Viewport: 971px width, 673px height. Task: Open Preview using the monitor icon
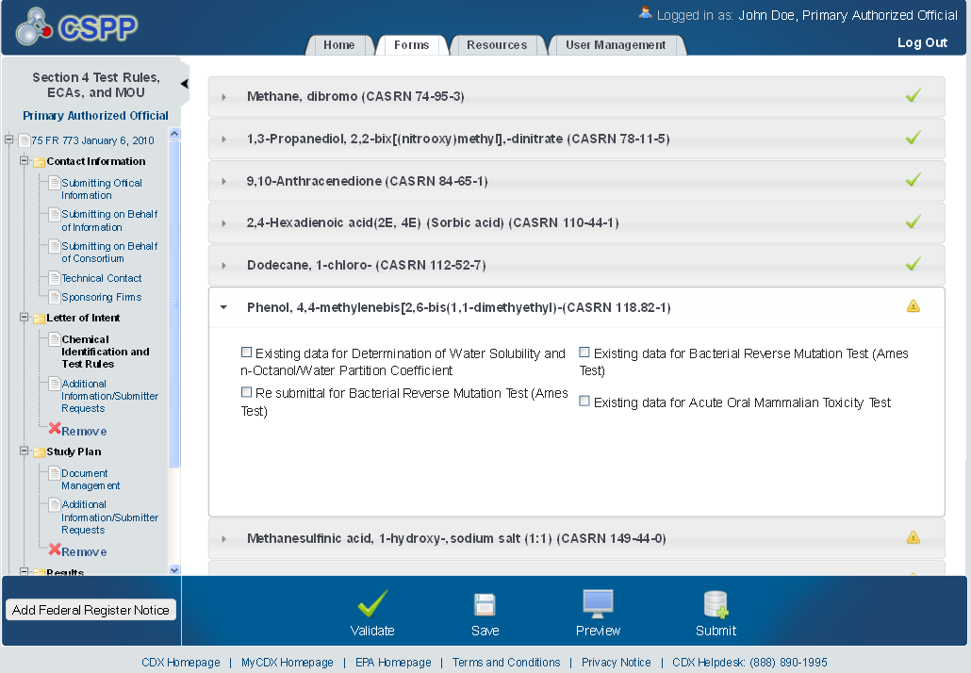coord(598,604)
